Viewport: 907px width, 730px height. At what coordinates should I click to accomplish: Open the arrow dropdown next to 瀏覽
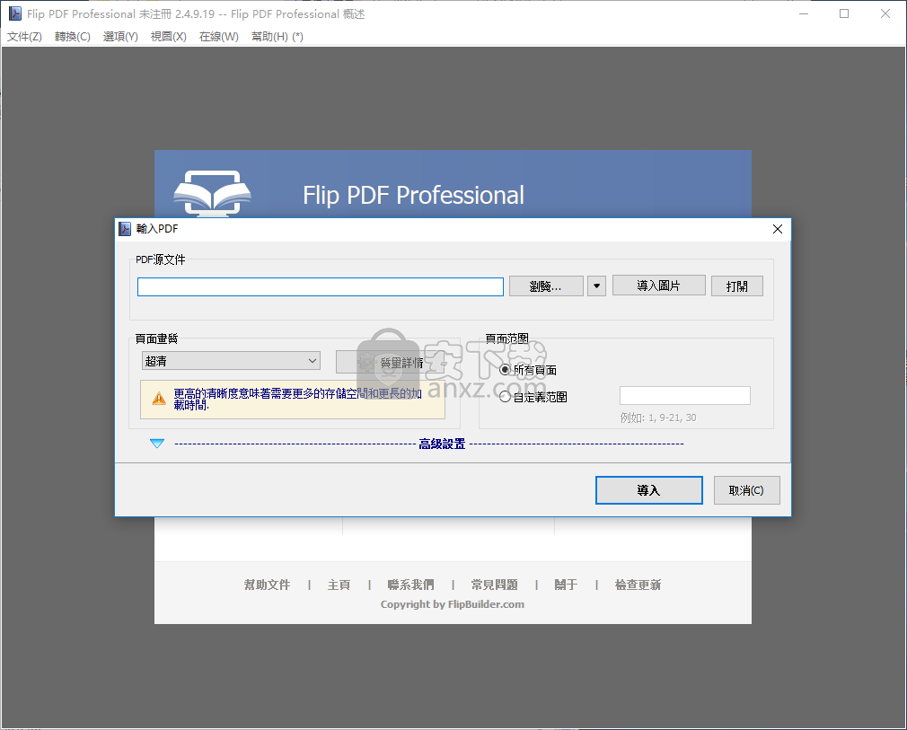tap(596, 286)
